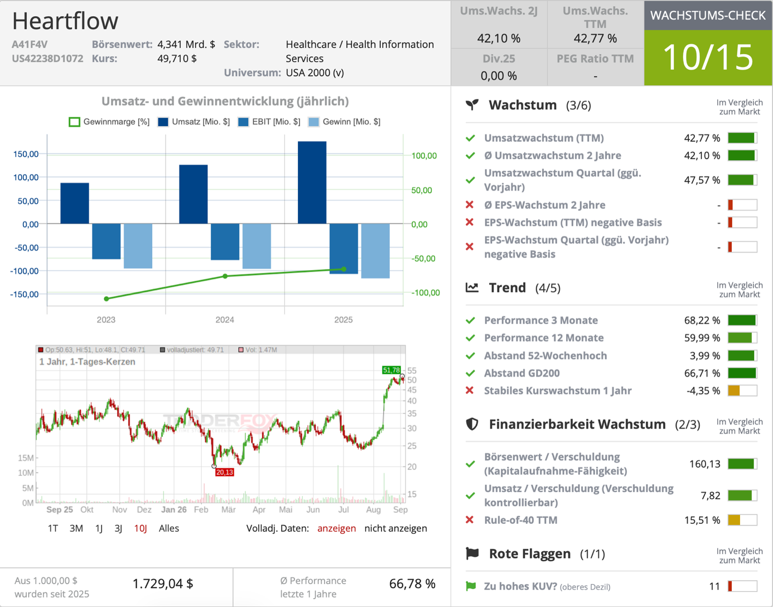
Task: Click the red 'anzeigen' link for Volladj. Daten
Action: (x=336, y=528)
